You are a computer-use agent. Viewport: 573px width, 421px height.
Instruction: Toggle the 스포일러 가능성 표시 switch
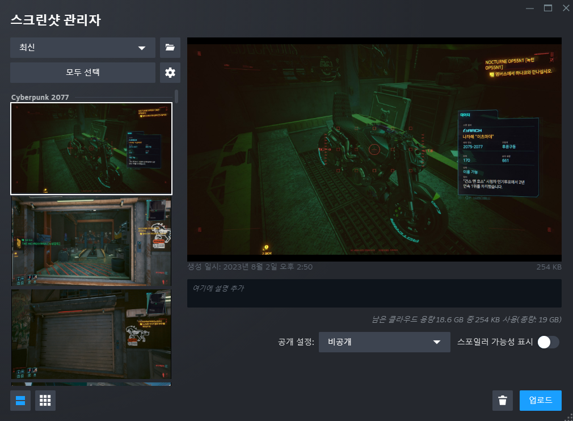click(x=548, y=342)
